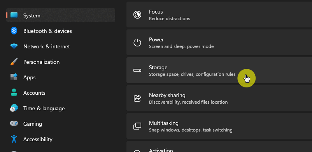Screen dimensions: 312x152
Task: Open the Storage settings title
Action: (158, 67)
